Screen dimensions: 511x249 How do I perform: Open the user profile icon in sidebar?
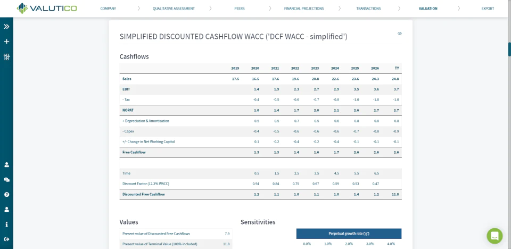(x=6, y=210)
